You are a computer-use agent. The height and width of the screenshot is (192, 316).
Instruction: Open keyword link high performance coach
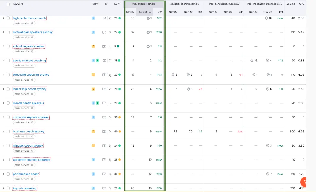[29, 18]
